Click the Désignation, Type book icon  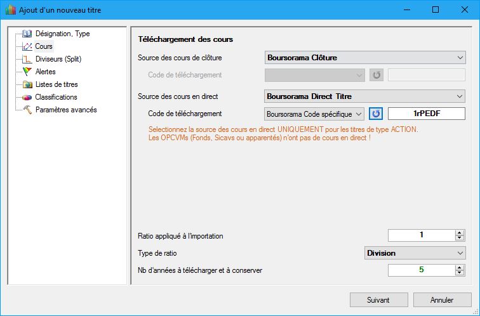(27, 34)
